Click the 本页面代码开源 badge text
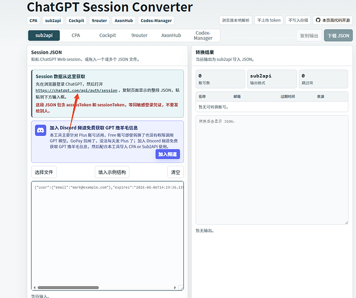This screenshot has width=356, height=298. click(336, 20)
